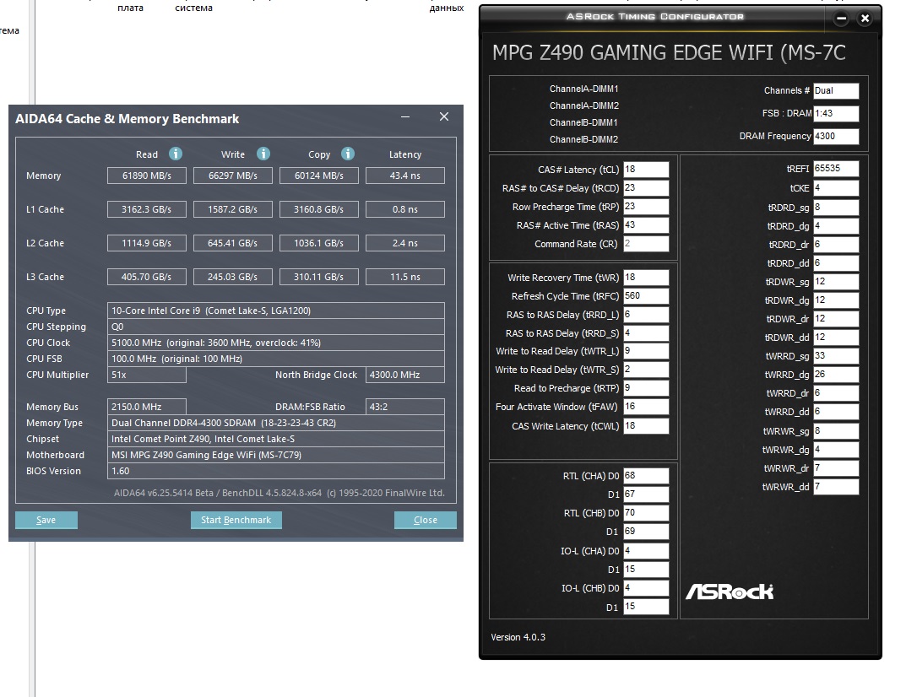Click the Save button in AIDA64
The image size is (917, 697).
[46, 520]
